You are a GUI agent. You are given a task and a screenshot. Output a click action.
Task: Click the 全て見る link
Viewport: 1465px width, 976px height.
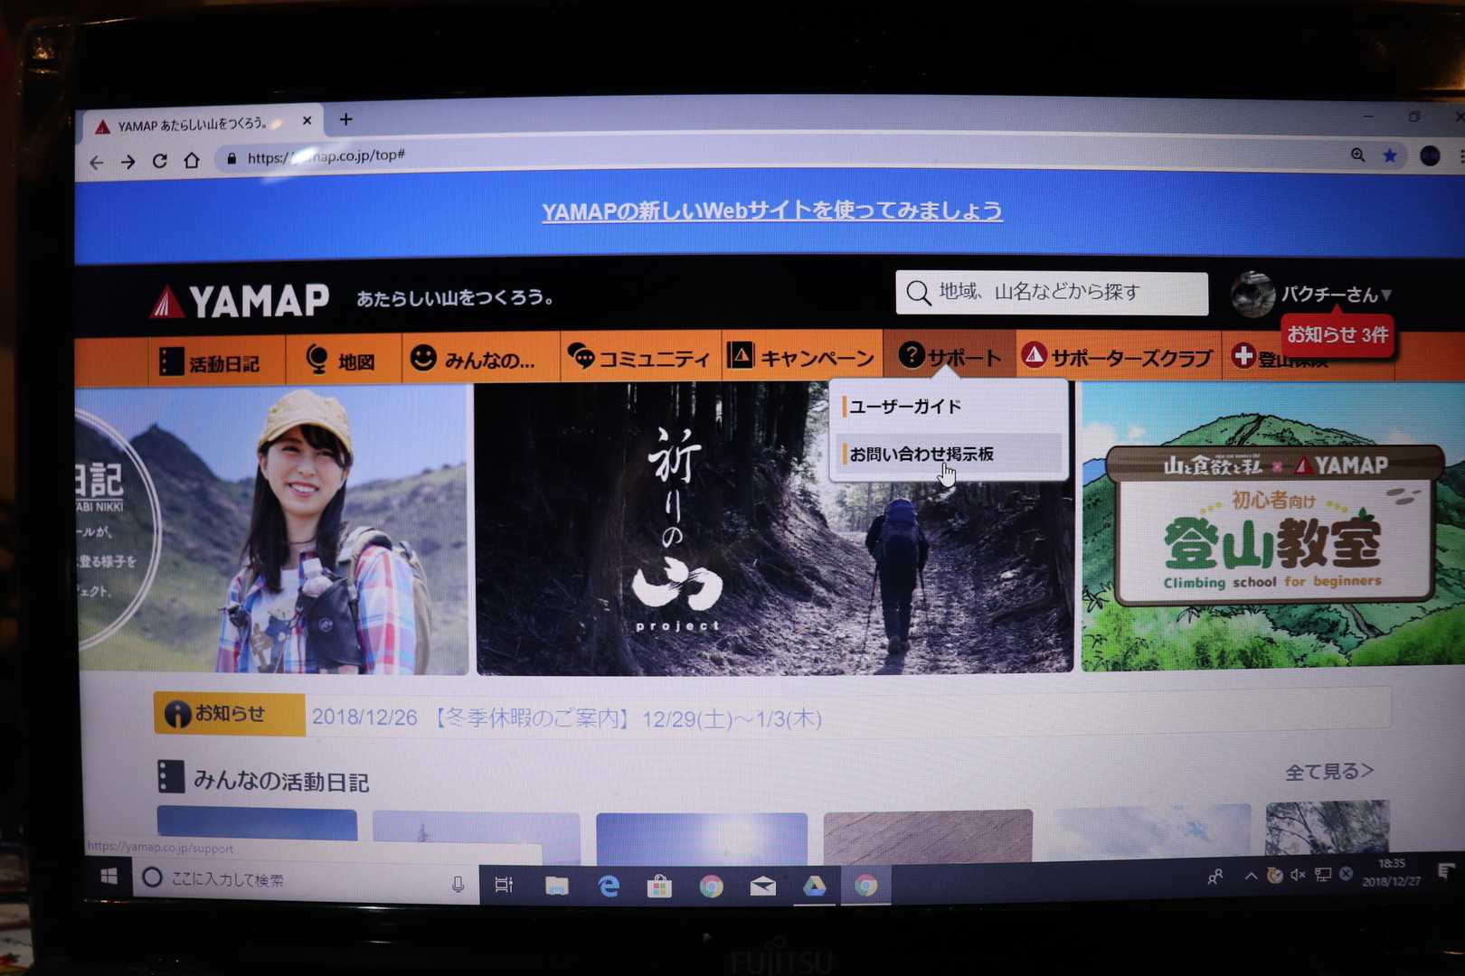click(x=1328, y=771)
